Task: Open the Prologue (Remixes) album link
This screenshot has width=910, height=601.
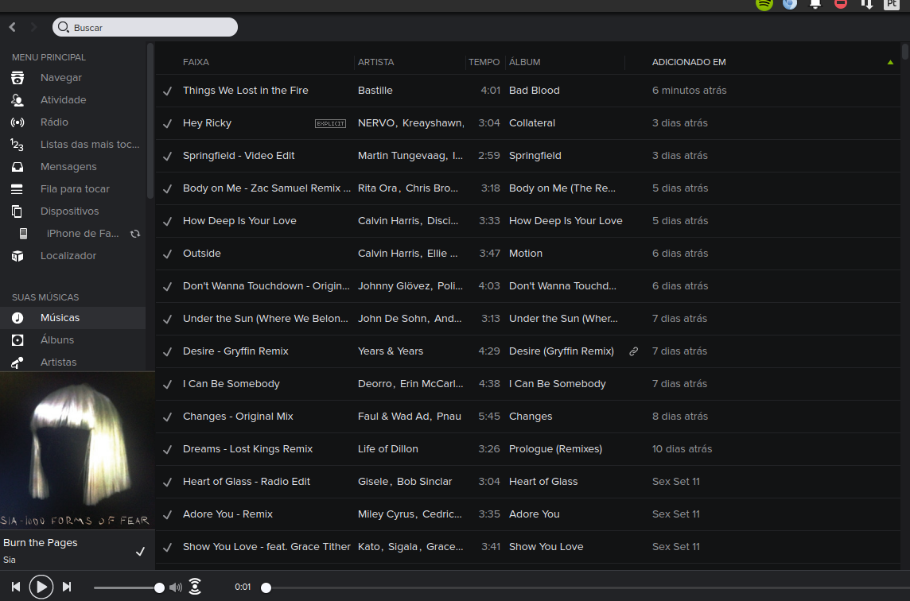Action: [x=555, y=449]
